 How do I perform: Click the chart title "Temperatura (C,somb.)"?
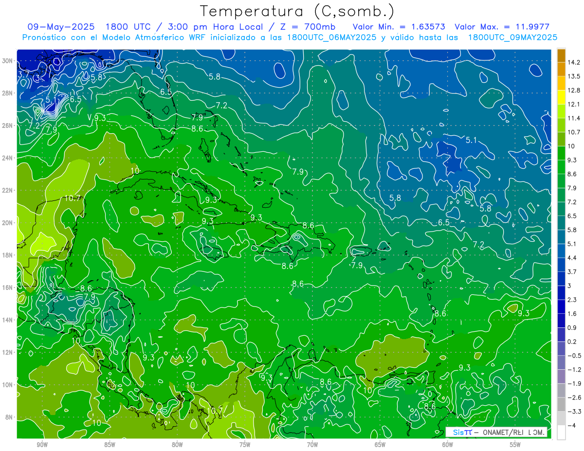(297, 12)
